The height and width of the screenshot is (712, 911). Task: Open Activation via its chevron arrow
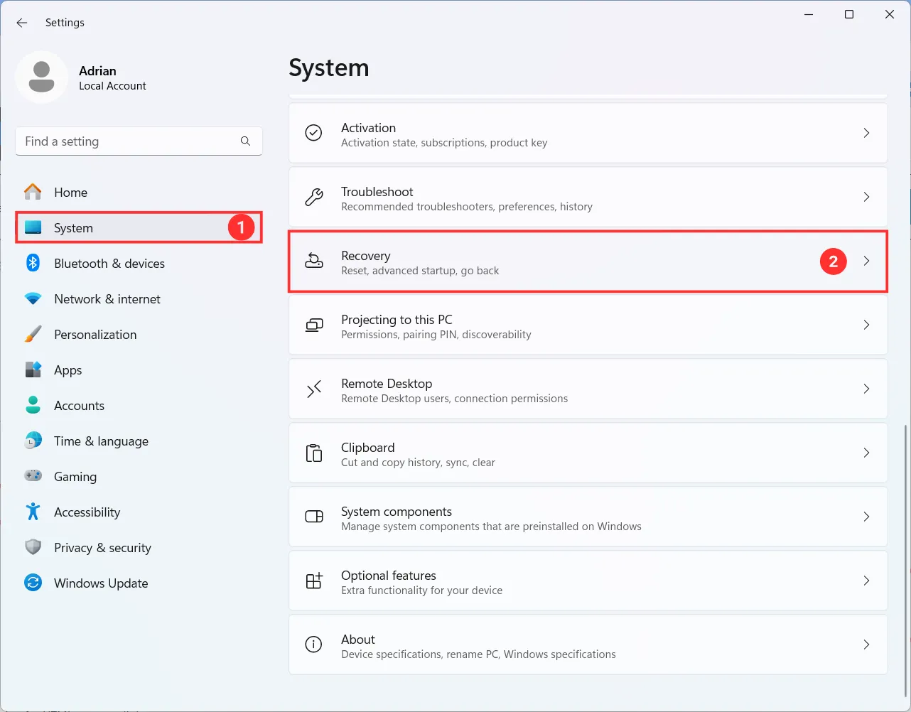click(x=866, y=133)
